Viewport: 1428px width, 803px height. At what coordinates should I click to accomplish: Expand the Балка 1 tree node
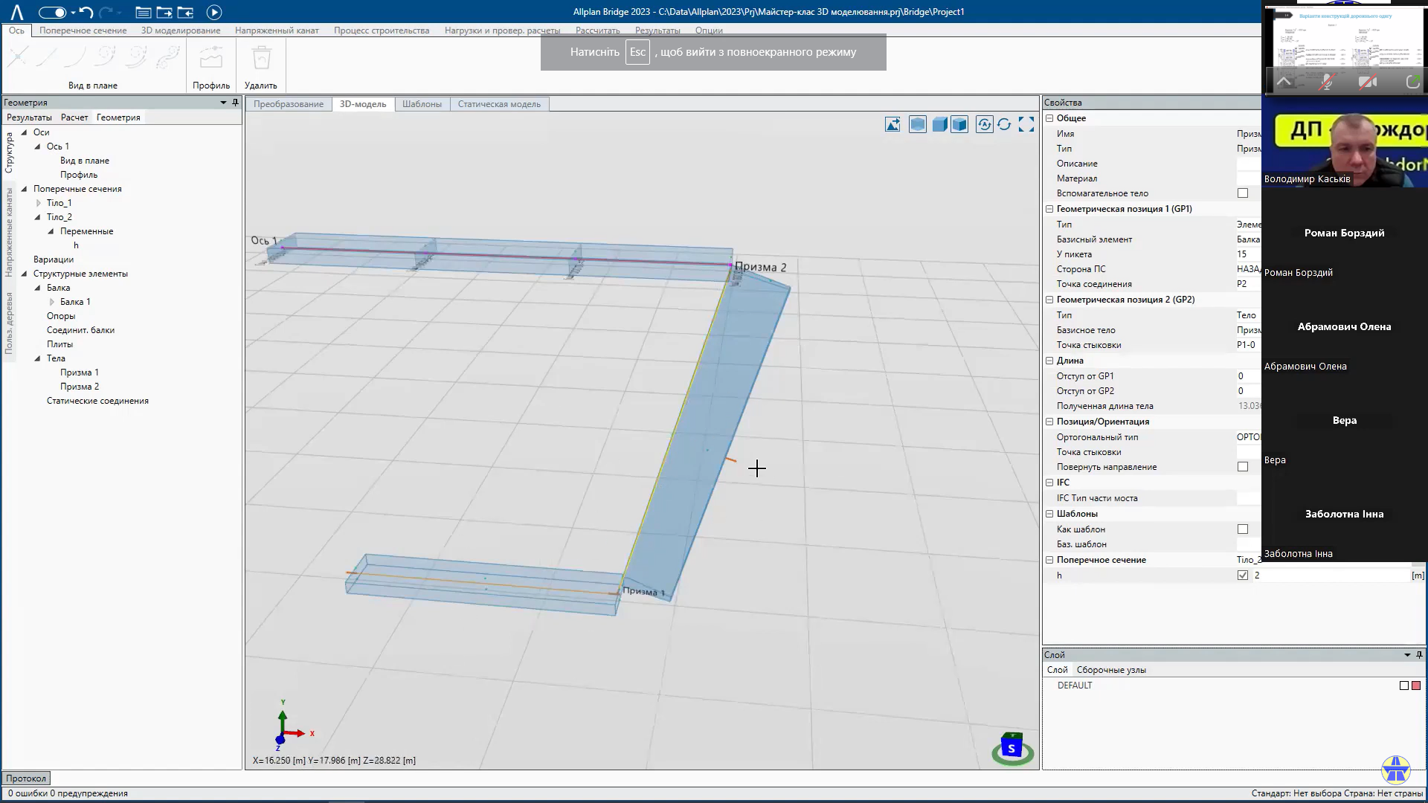click(x=52, y=302)
